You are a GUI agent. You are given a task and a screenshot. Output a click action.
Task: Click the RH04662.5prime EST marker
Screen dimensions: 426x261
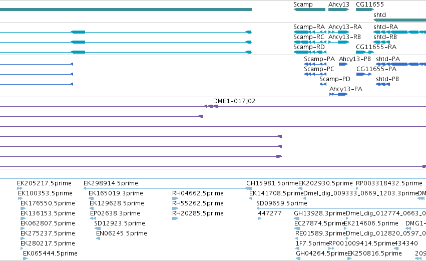pyautogui.click(x=175, y=198)
